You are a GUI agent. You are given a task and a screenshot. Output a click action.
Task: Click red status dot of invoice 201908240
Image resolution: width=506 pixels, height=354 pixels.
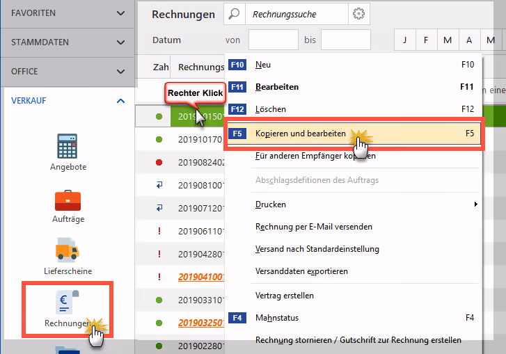click(159, 162)
